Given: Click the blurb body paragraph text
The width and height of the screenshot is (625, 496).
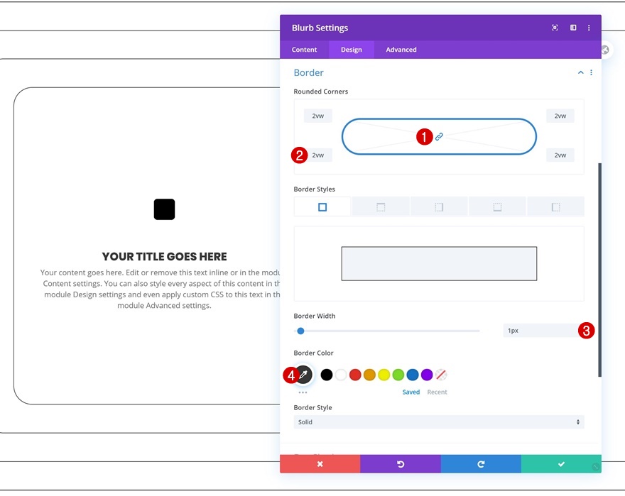Looking at the screenshot, I should [x=161, y=289].
